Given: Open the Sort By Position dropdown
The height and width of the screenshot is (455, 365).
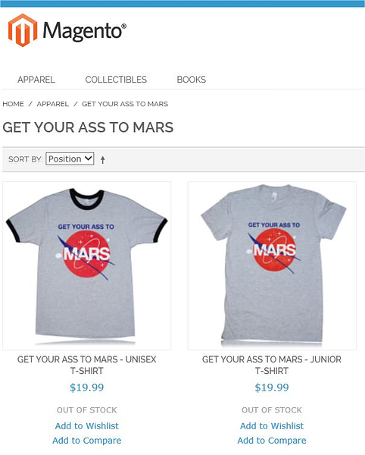Looking at the screenshot, I should click(70, 158).
